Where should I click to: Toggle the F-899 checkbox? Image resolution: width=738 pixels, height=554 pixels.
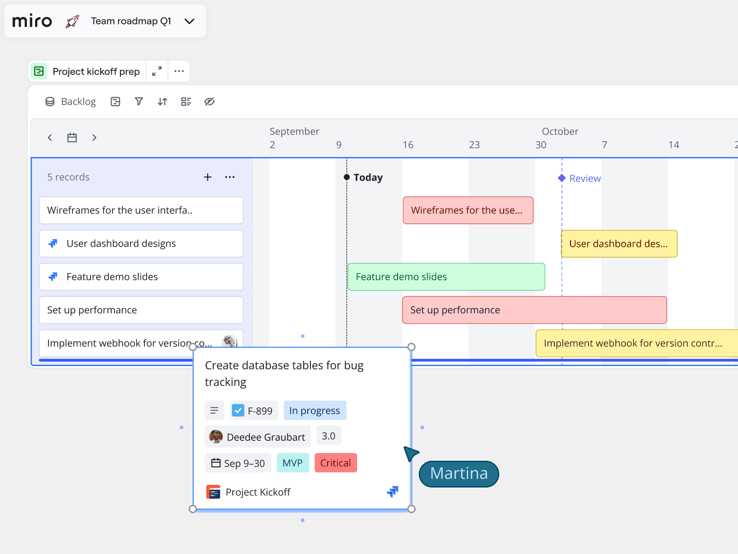[x=238, y=410]
